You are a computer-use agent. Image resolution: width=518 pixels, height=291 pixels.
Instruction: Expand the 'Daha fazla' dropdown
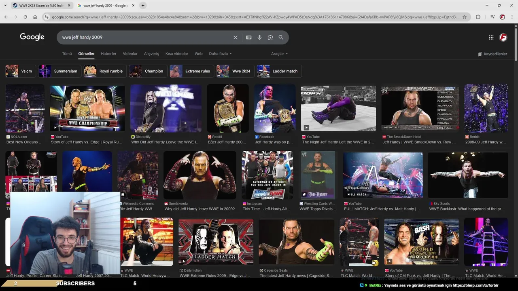[221, 54]
